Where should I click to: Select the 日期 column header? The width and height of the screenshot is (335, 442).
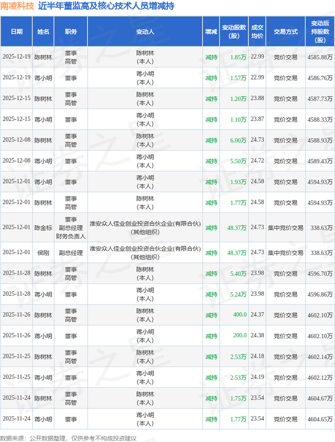tap(16, 32)
